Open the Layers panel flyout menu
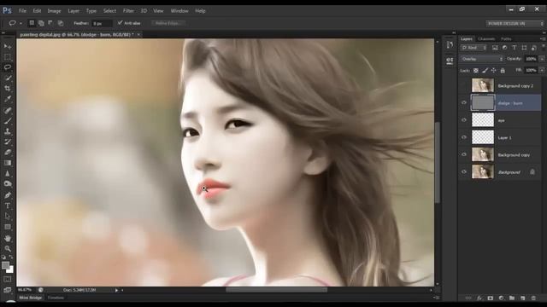This screenshot has width=547, height=307. pyautogui.click(x=542, y=39)
